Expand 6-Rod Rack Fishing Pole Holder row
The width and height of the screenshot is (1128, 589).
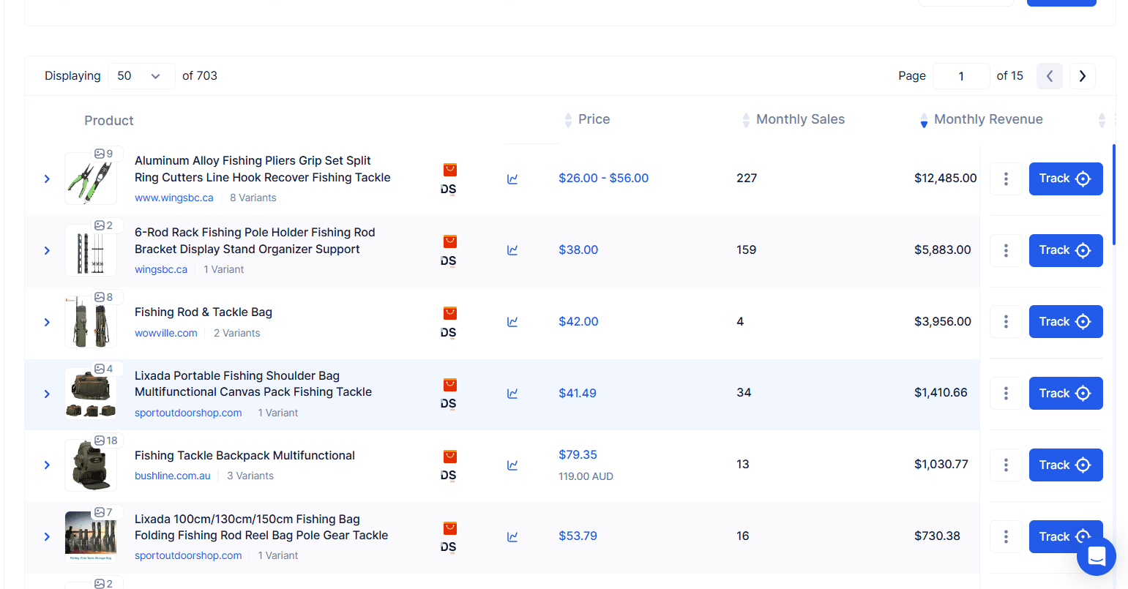pos(47,250)
